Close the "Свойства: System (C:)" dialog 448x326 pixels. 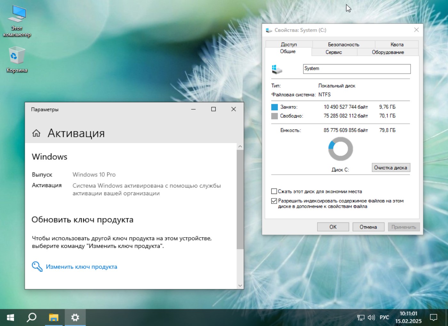tap(416, 30)
